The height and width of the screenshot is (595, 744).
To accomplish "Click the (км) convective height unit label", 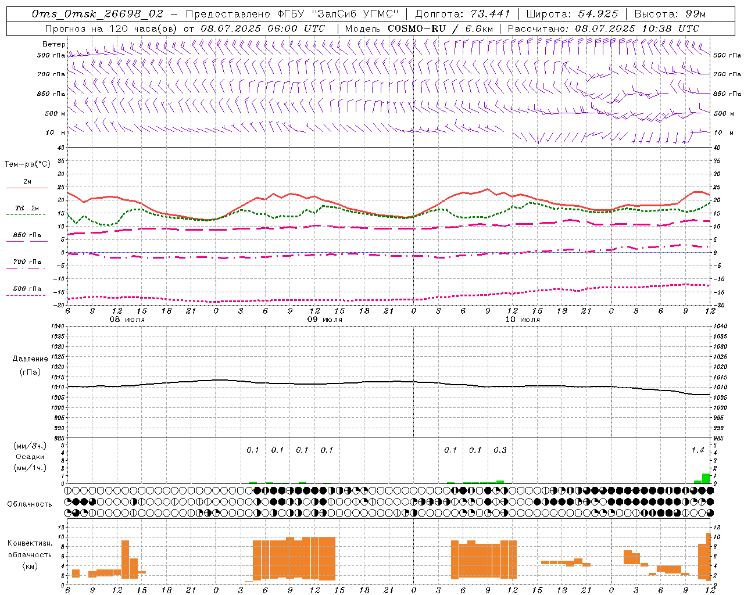I will (x=30, y=565).
